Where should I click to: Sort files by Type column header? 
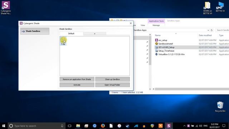pos(221,35)
